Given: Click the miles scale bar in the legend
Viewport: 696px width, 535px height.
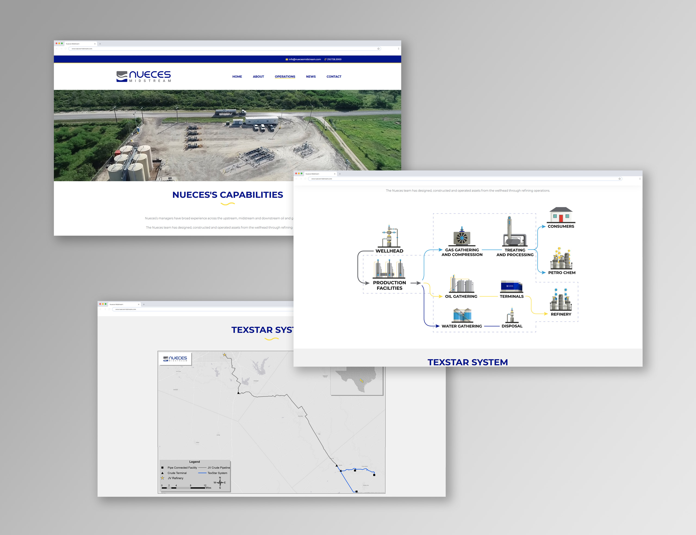Looking at the screenshot, I should (x=186, y=487).
